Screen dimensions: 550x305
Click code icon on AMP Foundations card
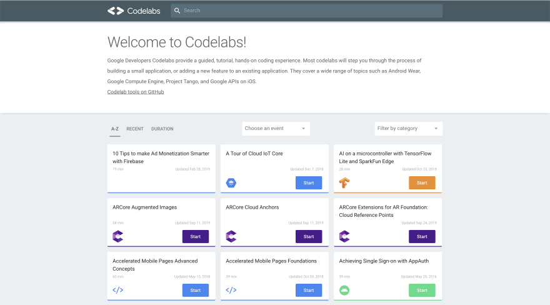[231, 290]
